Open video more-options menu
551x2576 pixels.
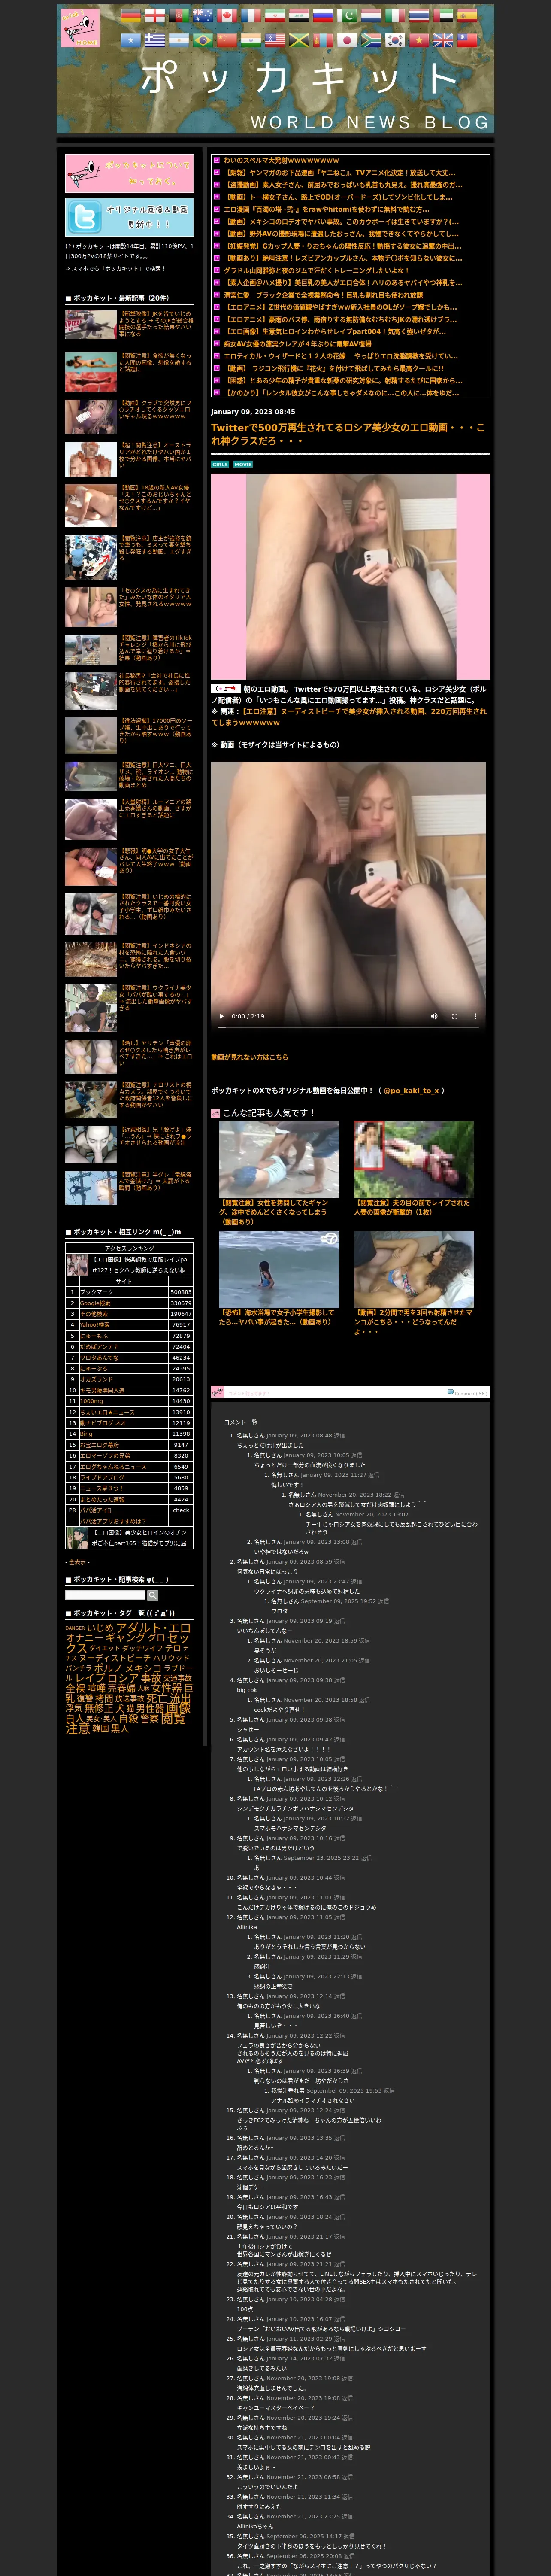[x=475, y=1016]
